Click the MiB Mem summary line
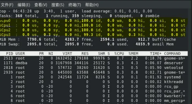The image size is (192, 104). tap(88, 39)
